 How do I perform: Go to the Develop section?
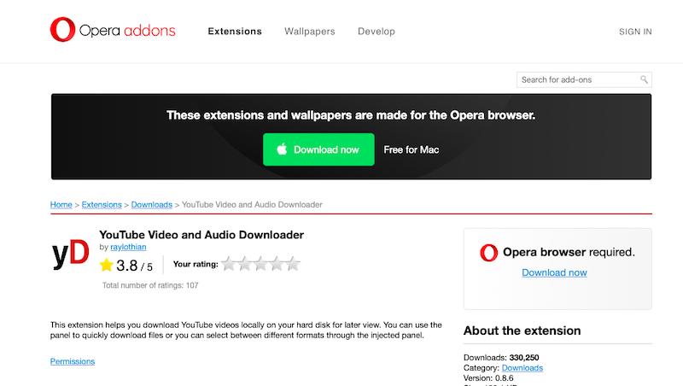tap(377, 32)
